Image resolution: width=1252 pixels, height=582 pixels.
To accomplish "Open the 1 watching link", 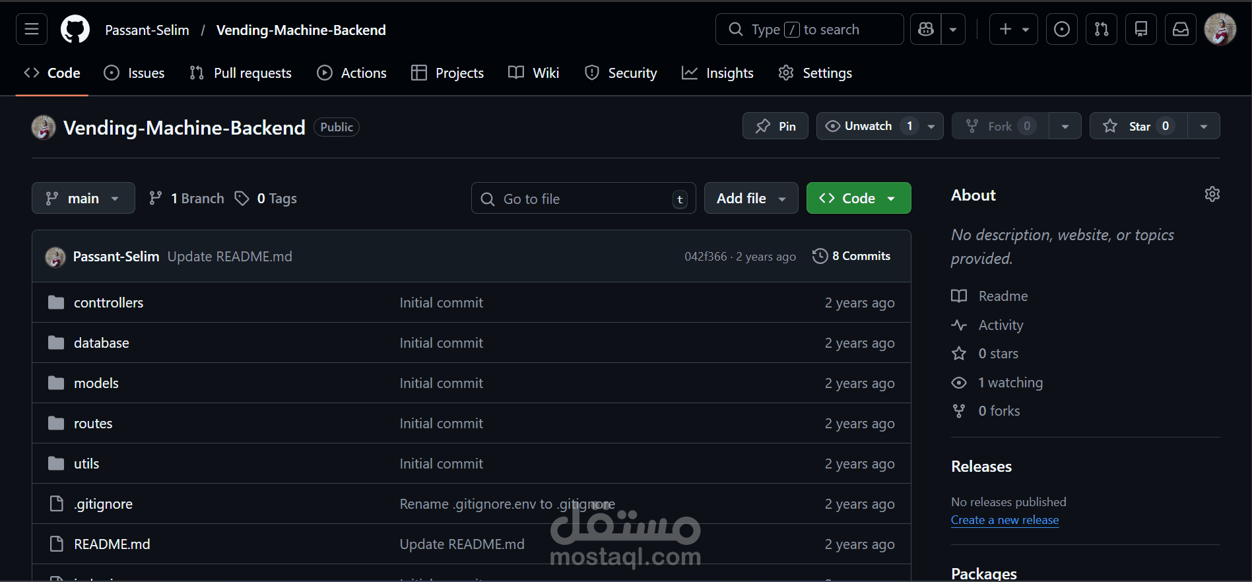I will 997,382.
